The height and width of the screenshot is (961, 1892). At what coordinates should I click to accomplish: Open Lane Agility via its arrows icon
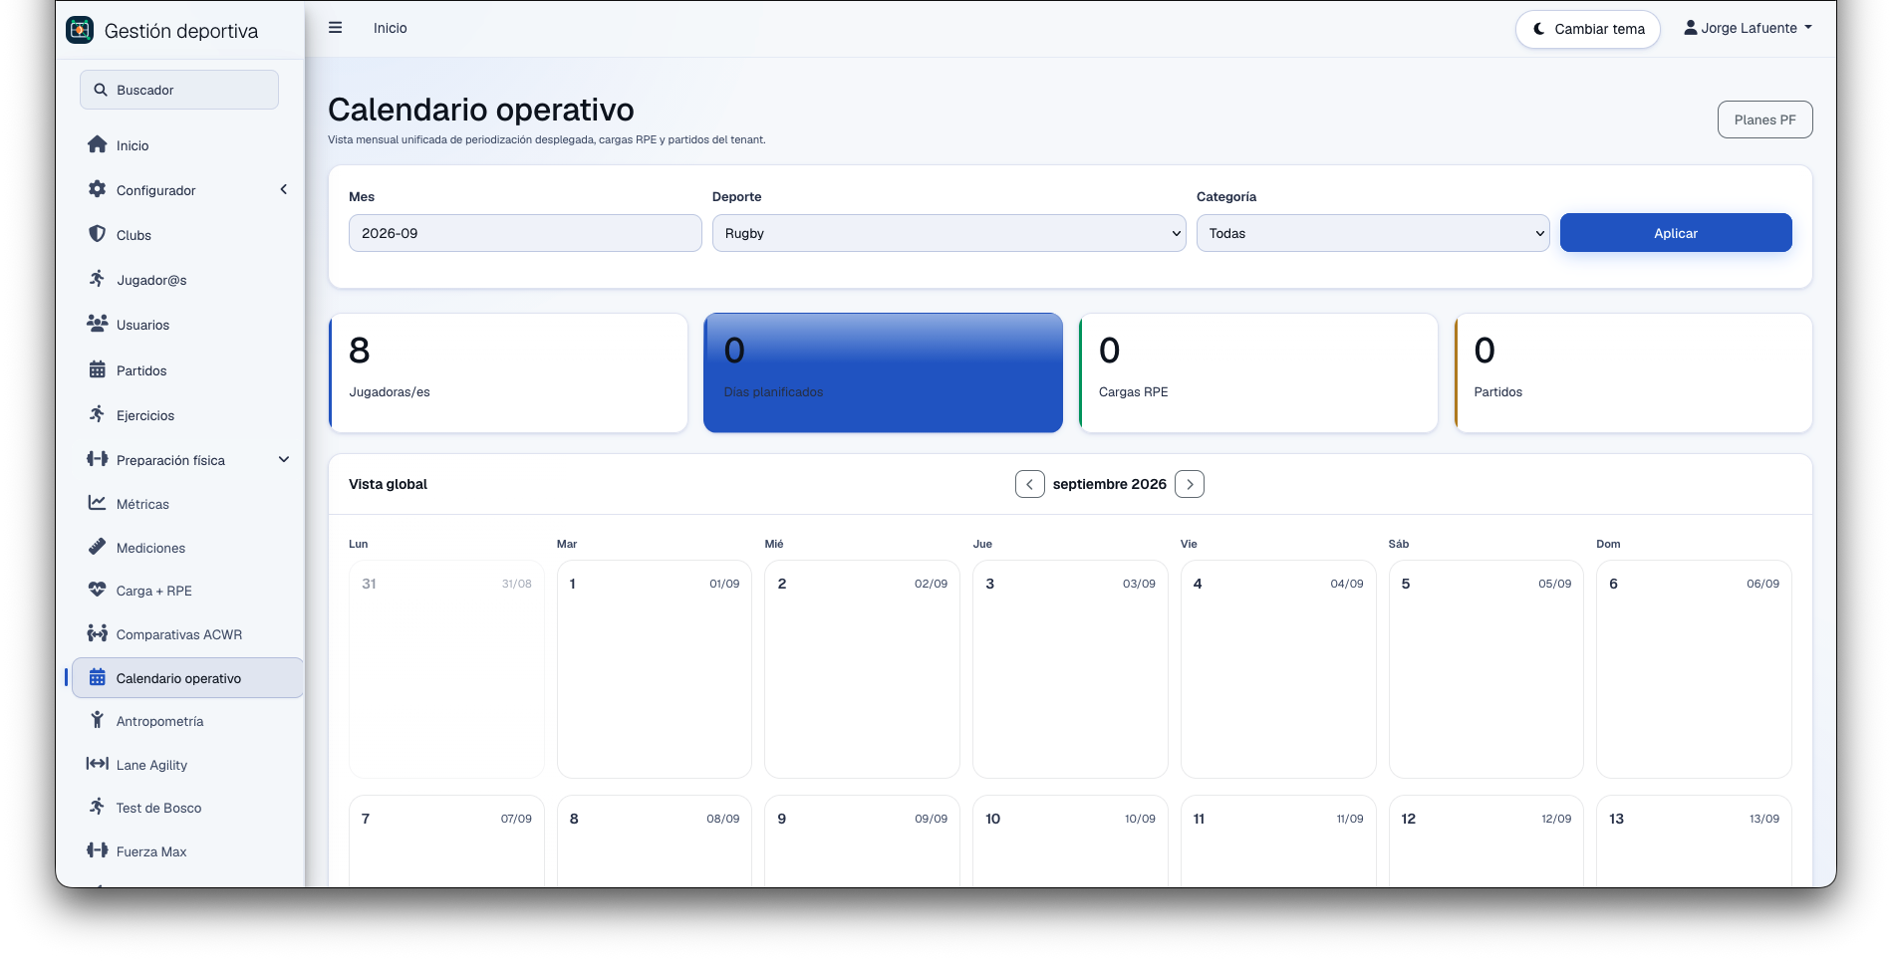pyautogui.click(x=97, y=764)
